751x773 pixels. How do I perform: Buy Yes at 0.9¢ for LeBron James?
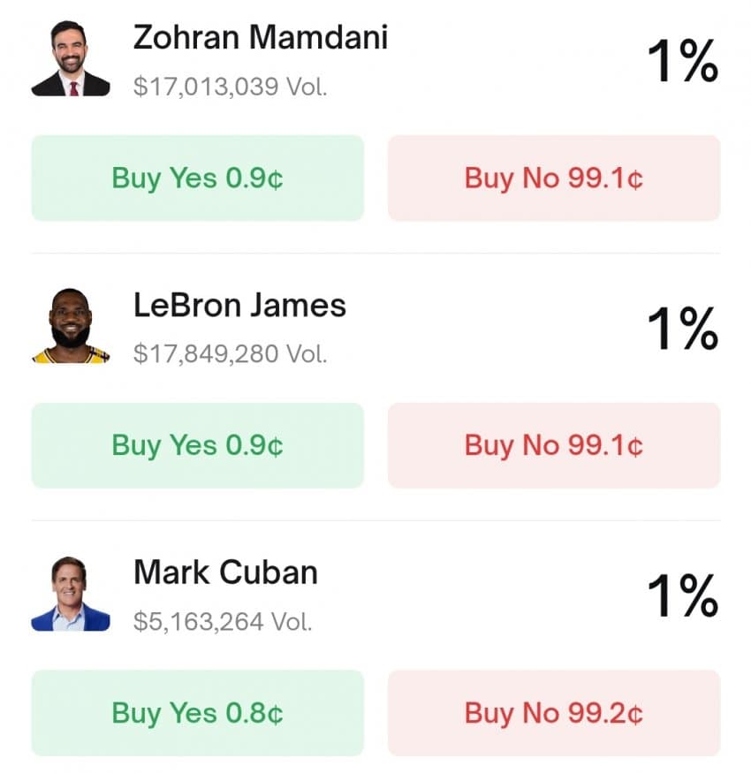tap(197, 444)
